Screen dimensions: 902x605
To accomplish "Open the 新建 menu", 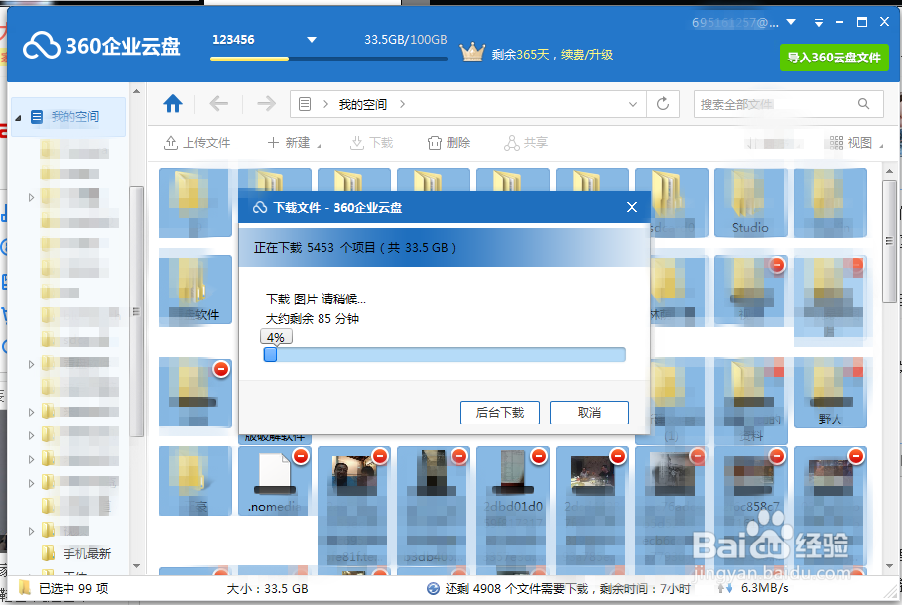I will tap(294, 143).
